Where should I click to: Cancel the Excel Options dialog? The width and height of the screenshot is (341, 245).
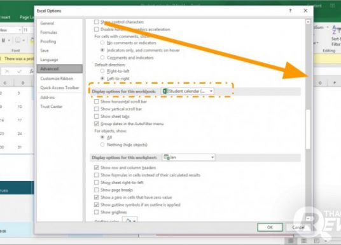point(298,227)
